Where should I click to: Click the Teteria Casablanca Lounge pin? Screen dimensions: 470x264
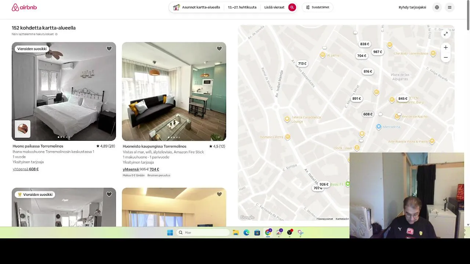tap(287, 119)
